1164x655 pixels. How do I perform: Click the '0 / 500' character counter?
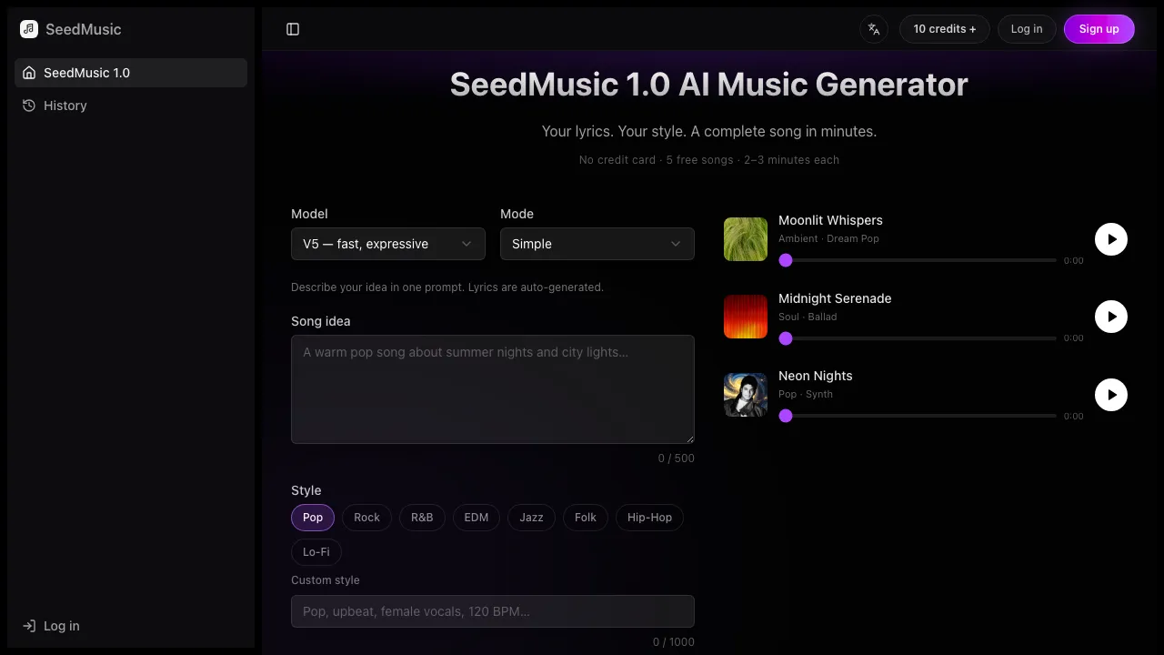tap(677, 458)
